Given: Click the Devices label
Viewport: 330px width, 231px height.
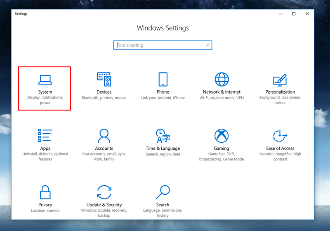Looking at the screenshot, I should pos(104,92).
